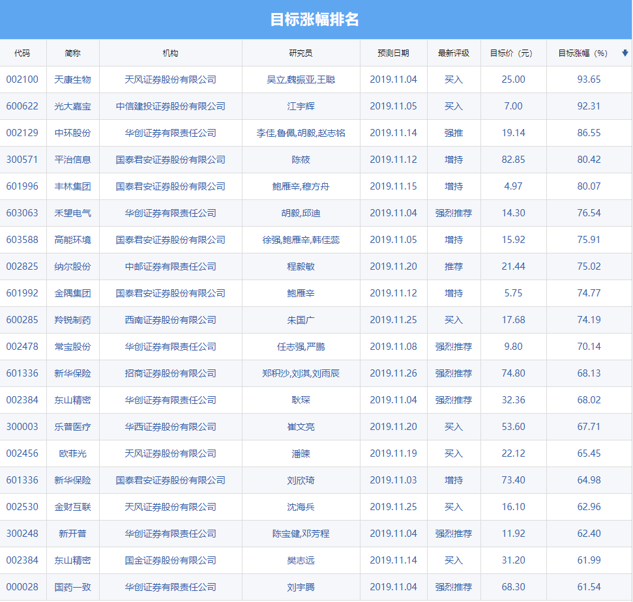Select target price 74.80
633x602 pixels.
tap(513, 373)
